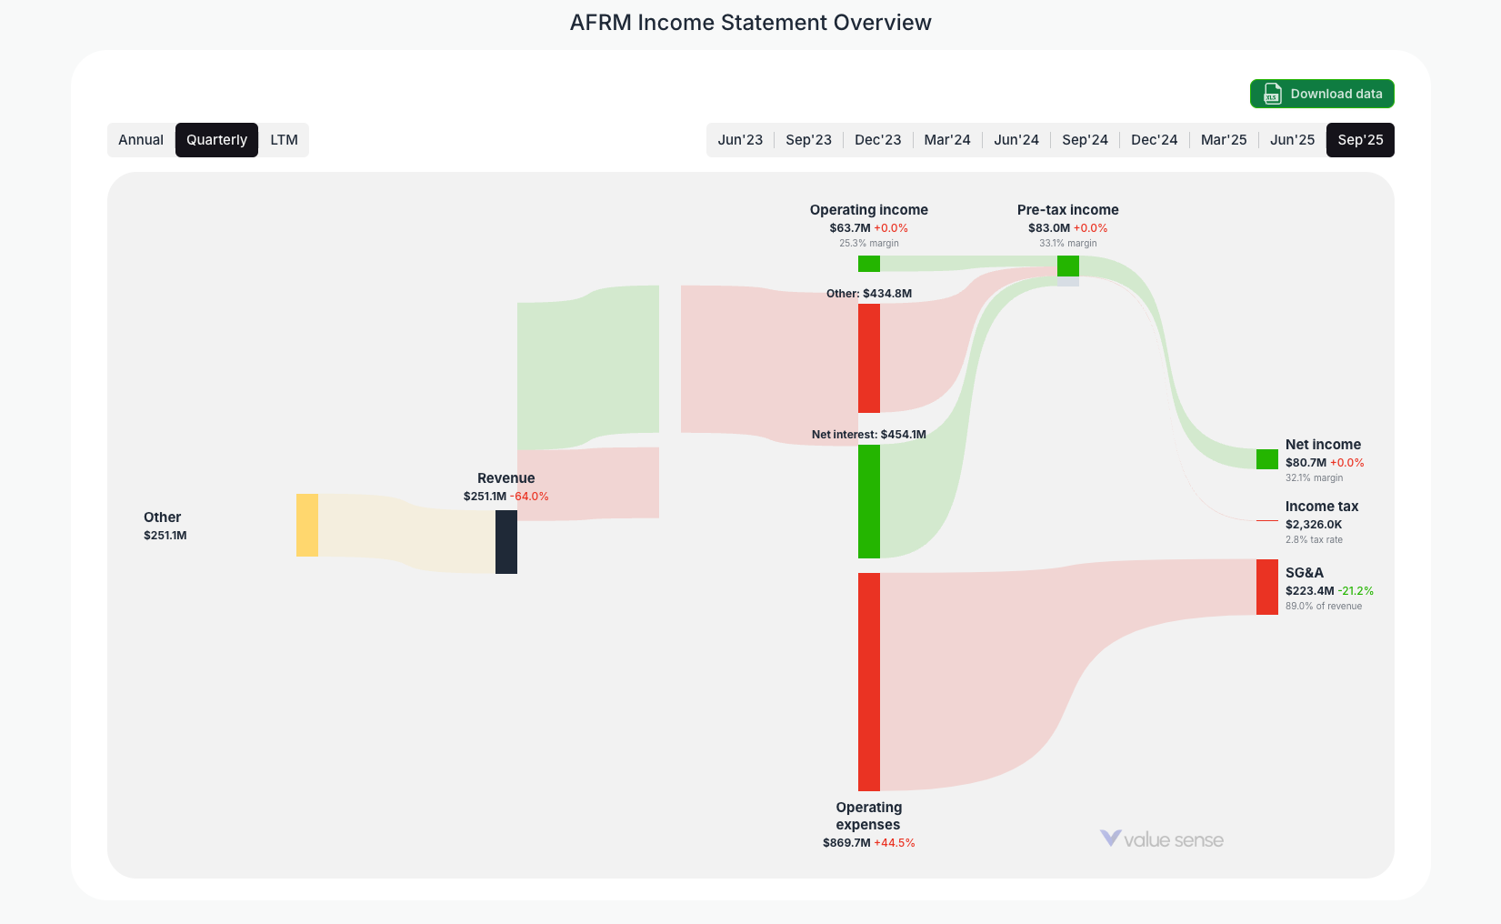Open the Dec'24 quarter
The height and width of the screenshot is (924, 1501).
tap(1154, 139)
